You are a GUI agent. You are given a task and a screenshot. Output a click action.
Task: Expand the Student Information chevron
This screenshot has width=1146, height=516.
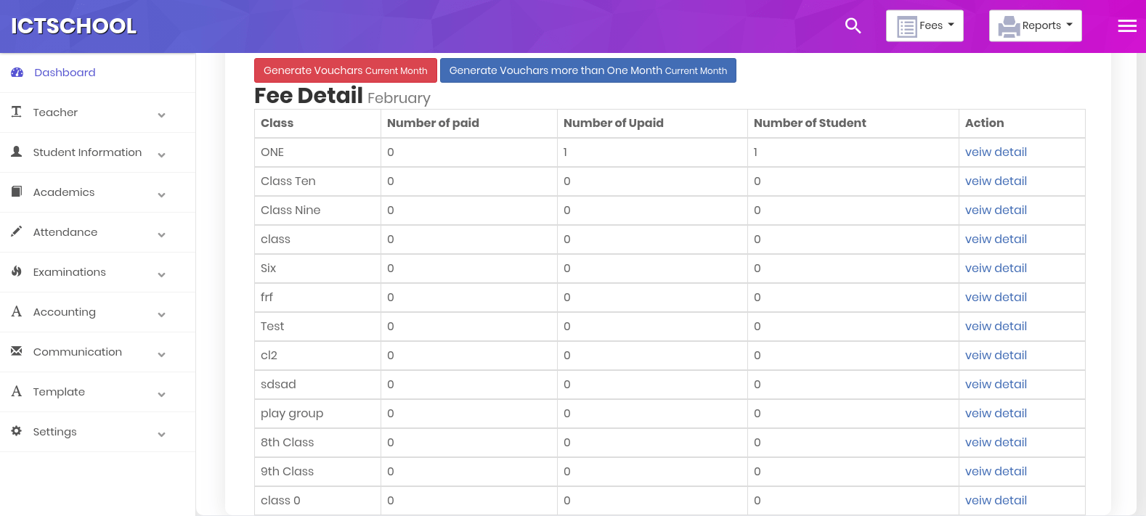point(161,155)
